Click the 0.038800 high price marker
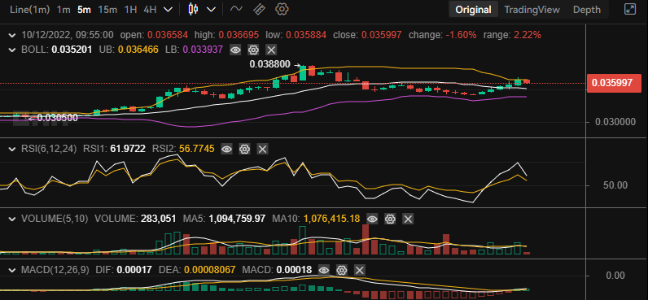 click(269, 65)
